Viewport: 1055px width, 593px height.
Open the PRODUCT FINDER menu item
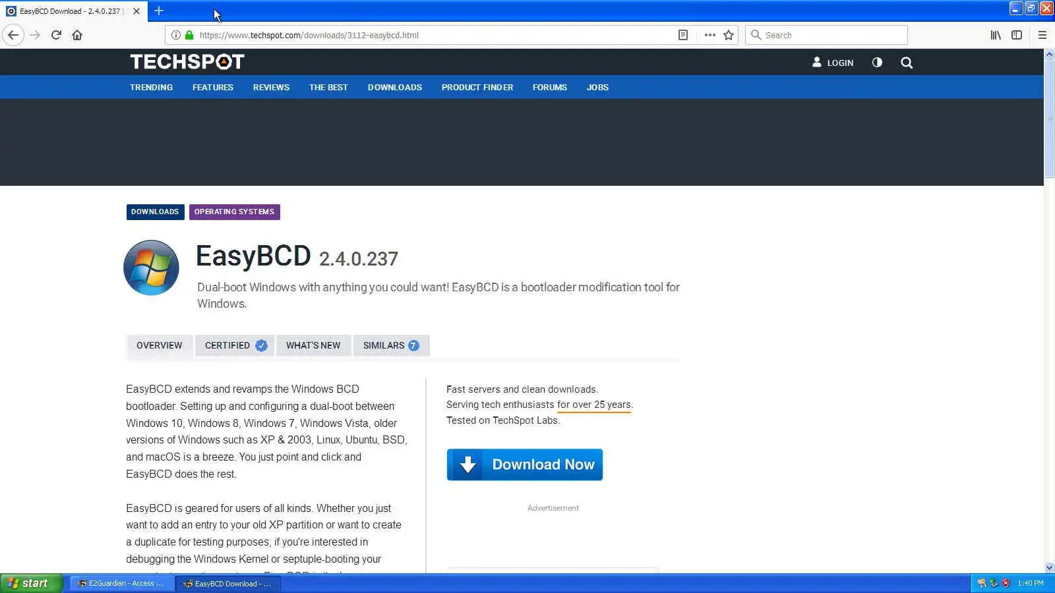pos(477,87)
